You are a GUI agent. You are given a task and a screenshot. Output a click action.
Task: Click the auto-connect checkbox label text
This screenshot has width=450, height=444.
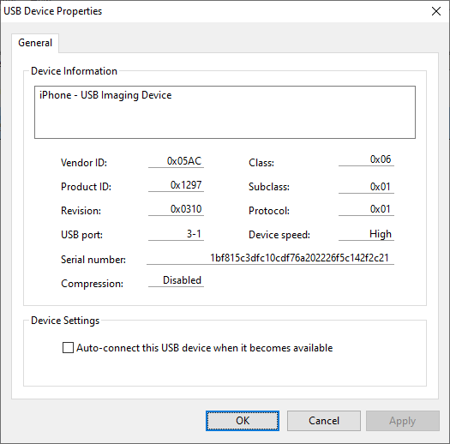coord(204,348)
